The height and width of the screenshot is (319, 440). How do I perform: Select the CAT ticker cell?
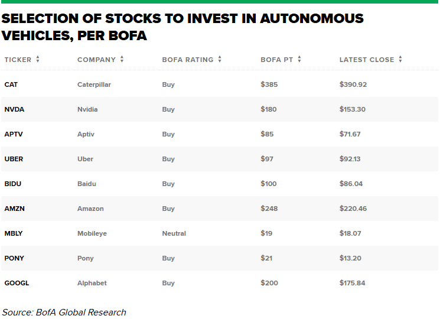click(x=11, y=84)
